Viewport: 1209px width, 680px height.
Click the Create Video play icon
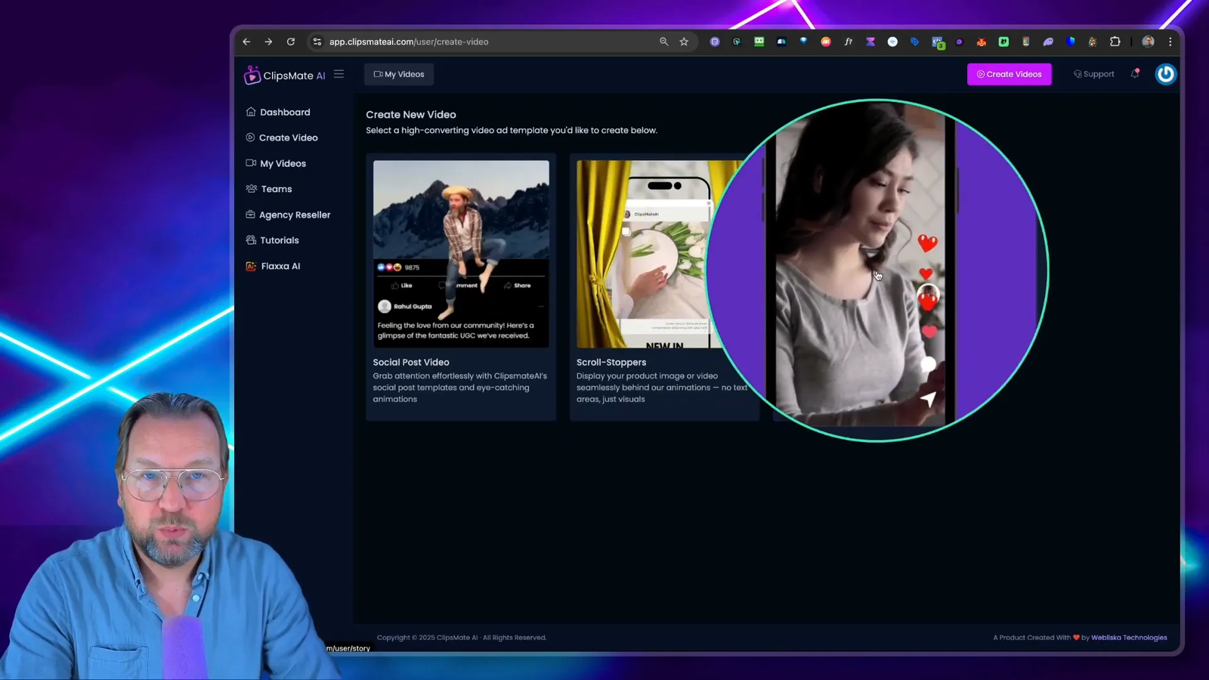(250, 138)
